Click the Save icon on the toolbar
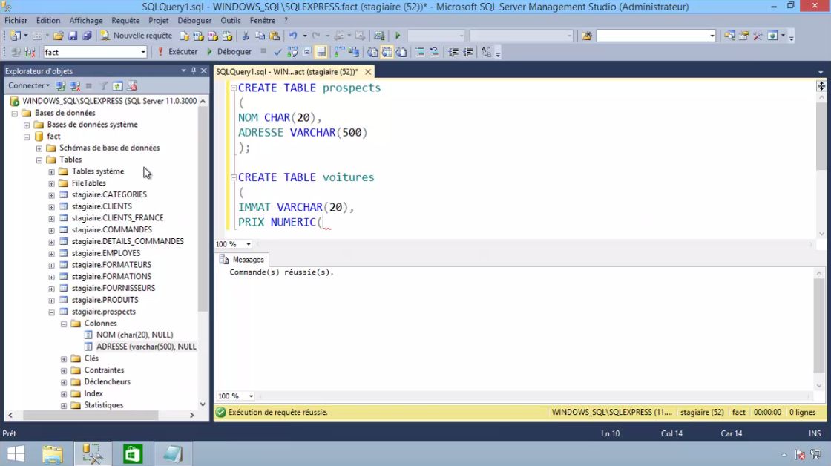The width and height of the screenshot is (831, 466). click(72, 35)
